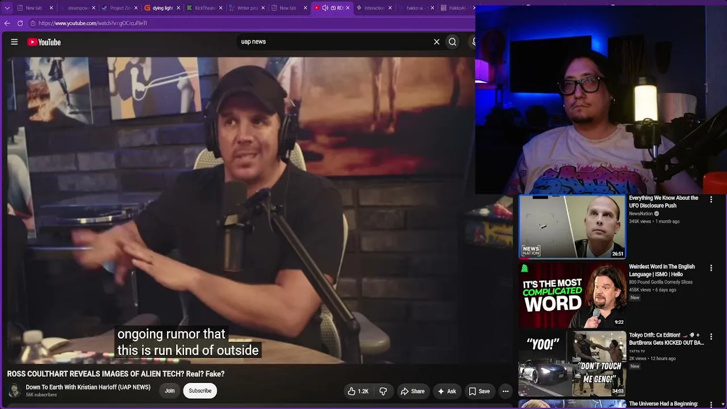The image size is (727, 409).
Task: Switch to the steampow tab
Action: click(x=77, y=8)
